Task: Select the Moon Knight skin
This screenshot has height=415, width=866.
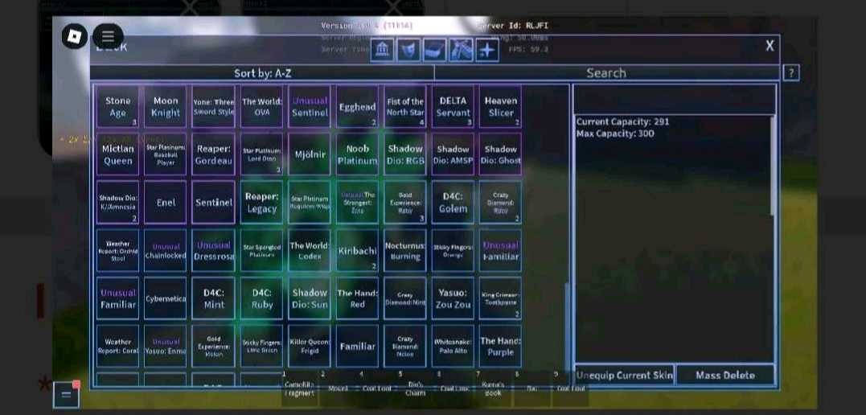Action: pos(166,107)
